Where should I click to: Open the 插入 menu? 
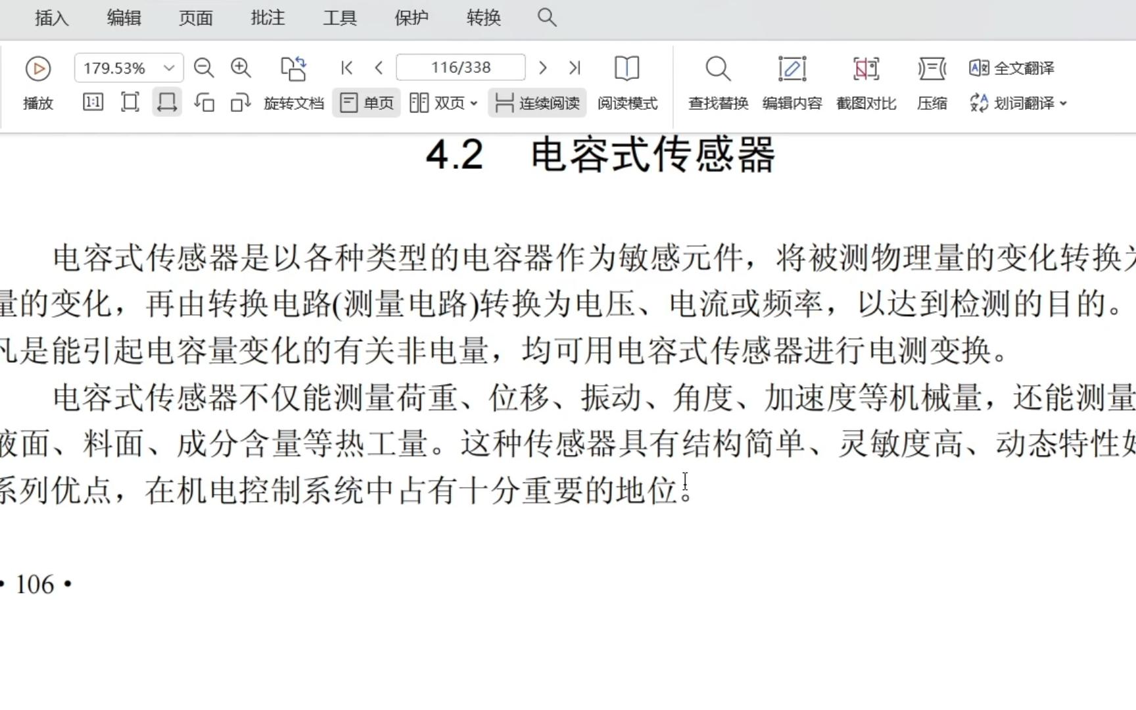pos(51,18)
